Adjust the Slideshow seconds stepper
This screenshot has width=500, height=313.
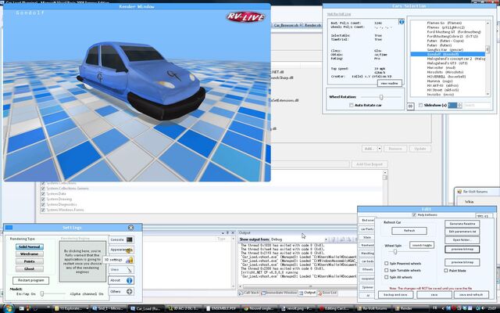point(459,105)
